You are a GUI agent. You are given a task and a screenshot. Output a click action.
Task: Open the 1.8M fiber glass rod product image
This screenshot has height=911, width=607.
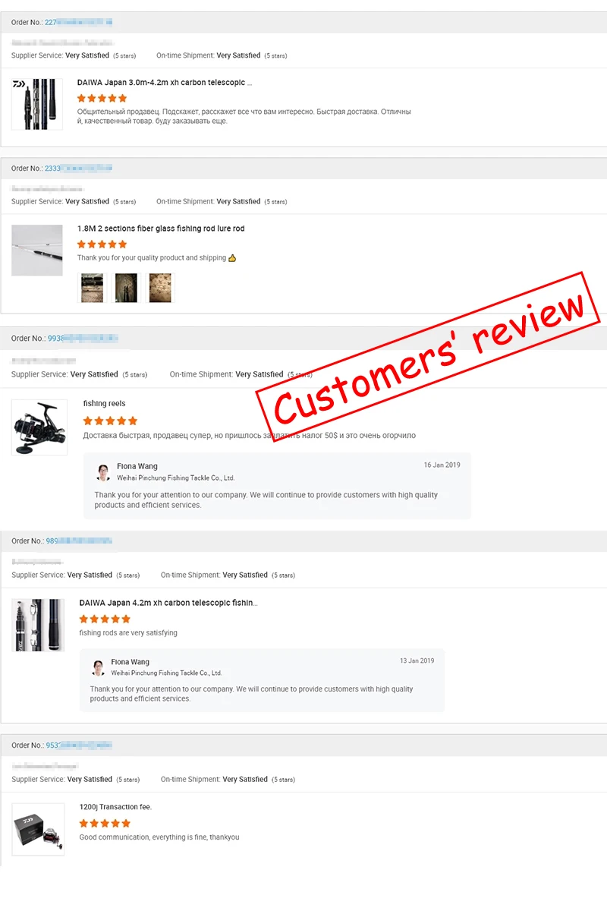[x=37, y=250]
